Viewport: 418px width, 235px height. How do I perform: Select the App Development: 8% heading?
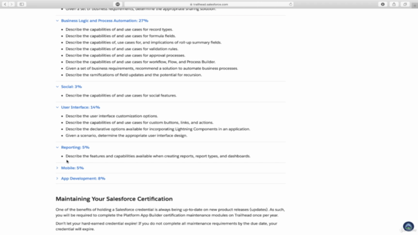coord(83,178)
